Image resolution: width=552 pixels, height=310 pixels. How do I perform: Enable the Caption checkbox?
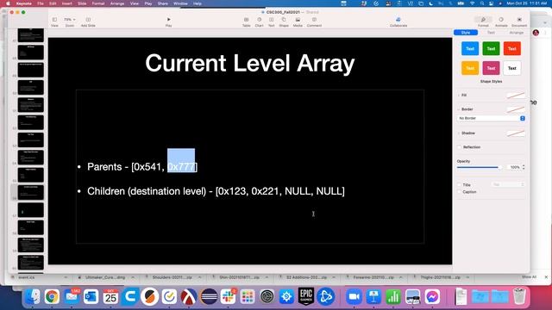[x=460, y=192]
